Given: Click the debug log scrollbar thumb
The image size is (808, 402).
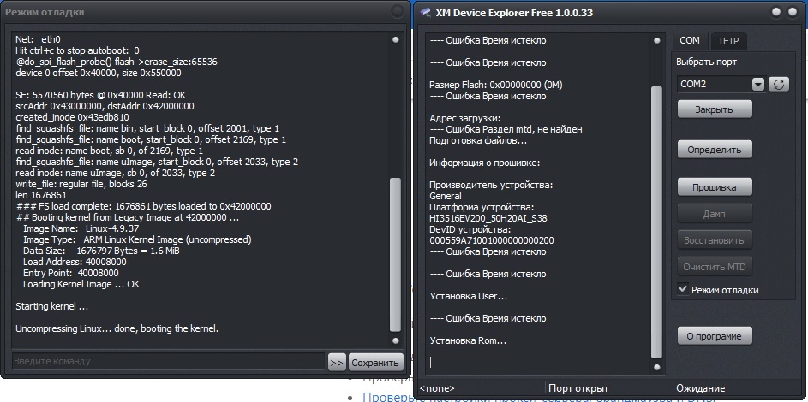Looking at the screenshot, I should [395, 257].
